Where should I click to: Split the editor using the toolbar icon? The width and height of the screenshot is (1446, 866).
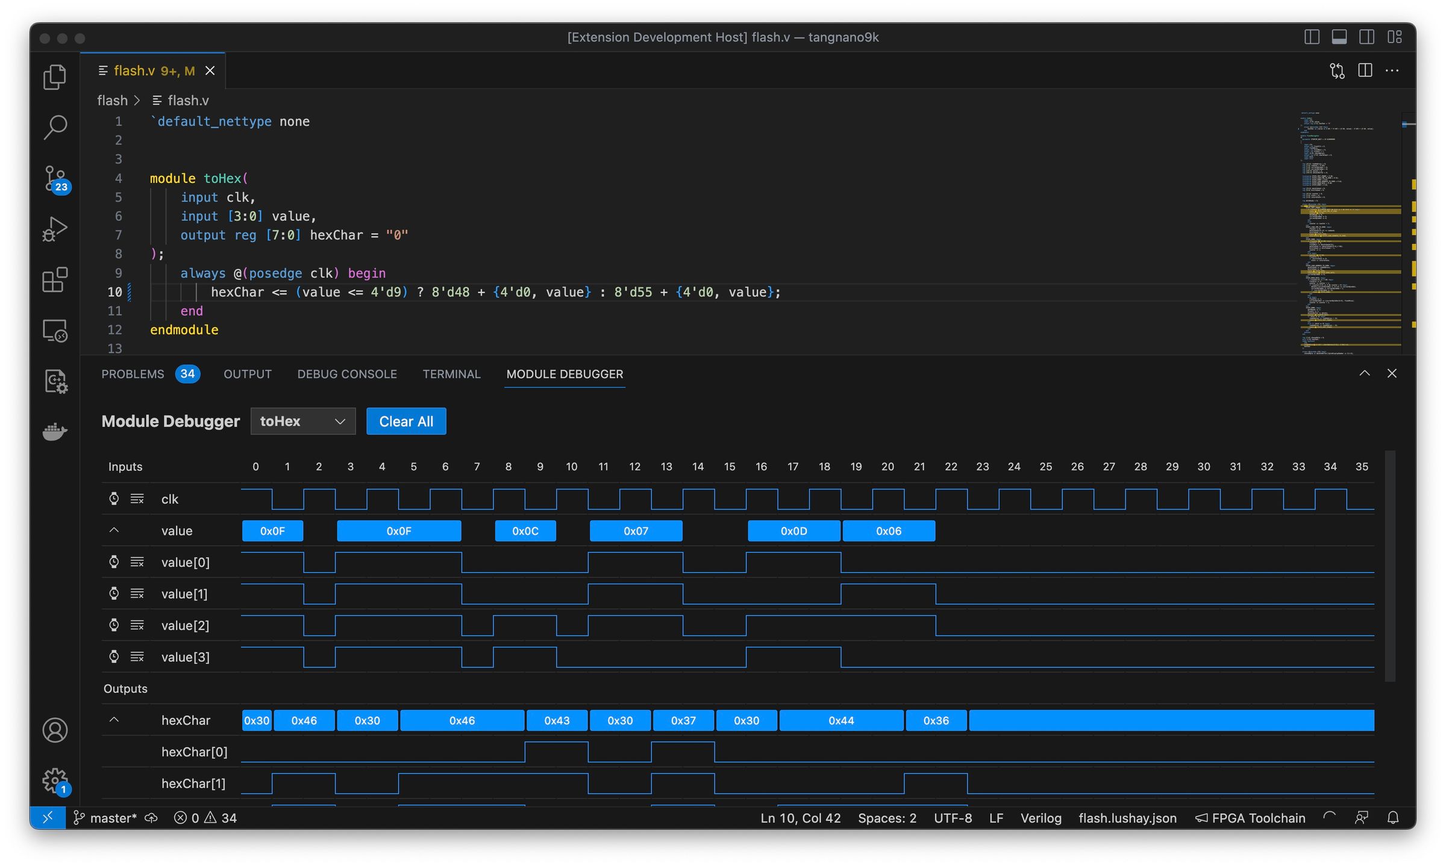[1365, 70]
